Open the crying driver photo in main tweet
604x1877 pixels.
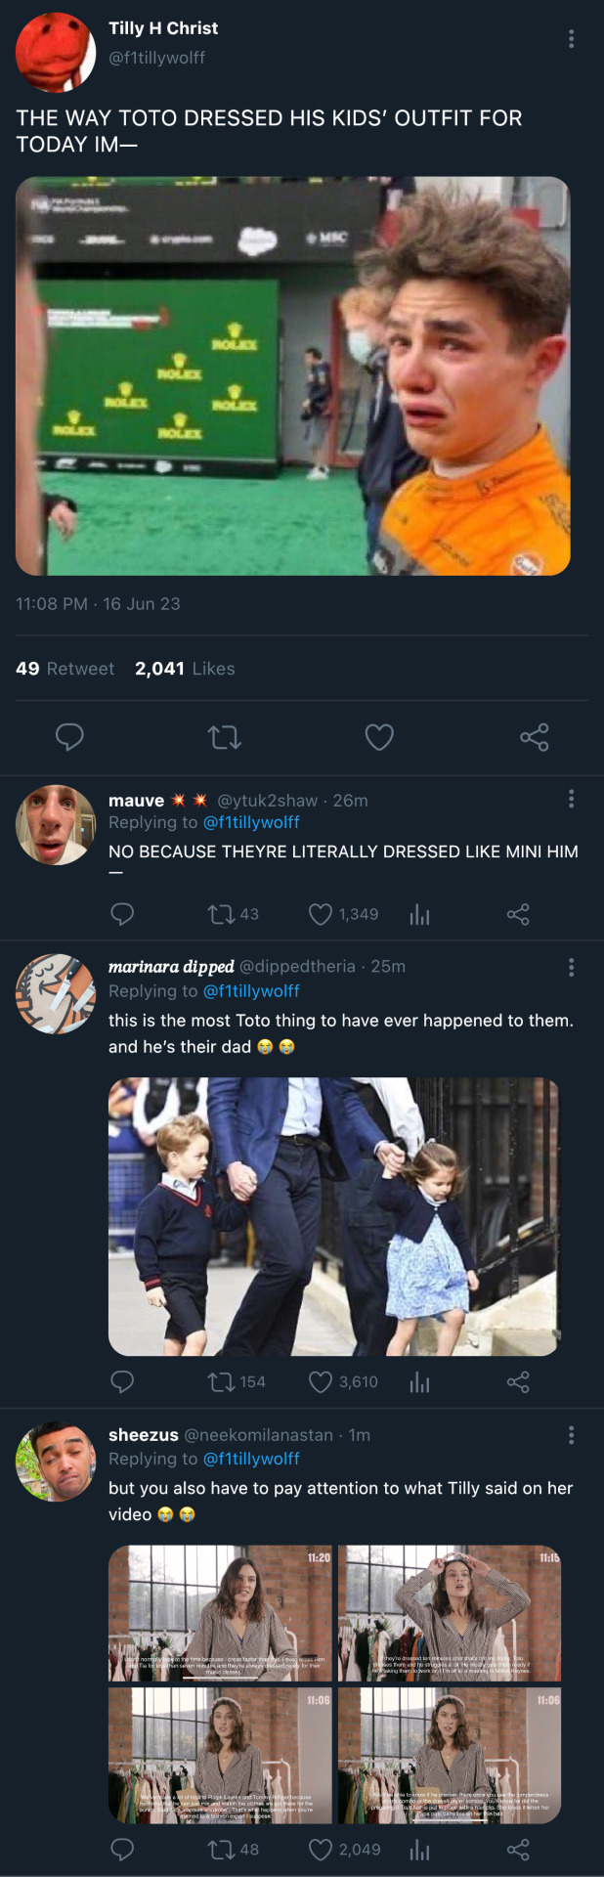(293, 376)
